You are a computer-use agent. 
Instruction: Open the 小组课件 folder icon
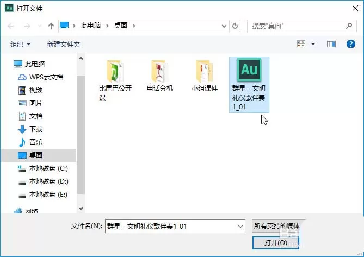(204, 71)
